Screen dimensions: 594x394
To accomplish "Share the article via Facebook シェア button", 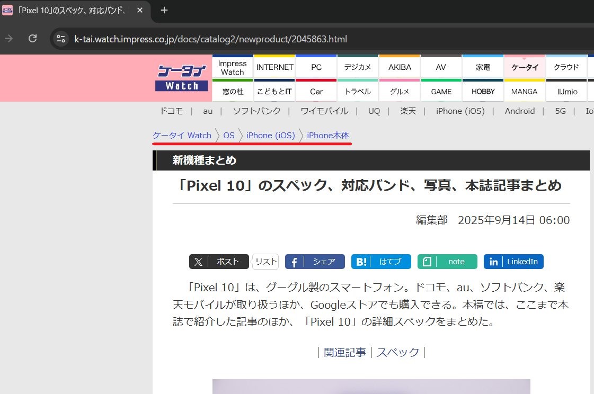I will pos(315,262).
